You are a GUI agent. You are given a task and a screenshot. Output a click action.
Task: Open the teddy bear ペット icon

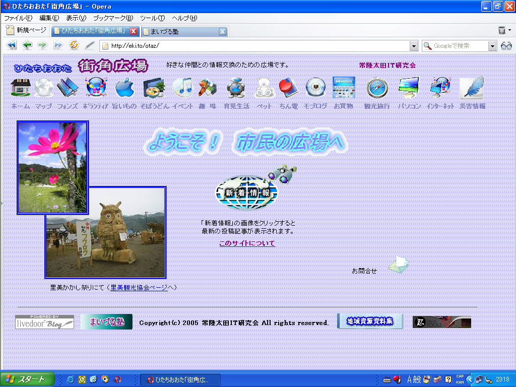(x=264, y=88)
